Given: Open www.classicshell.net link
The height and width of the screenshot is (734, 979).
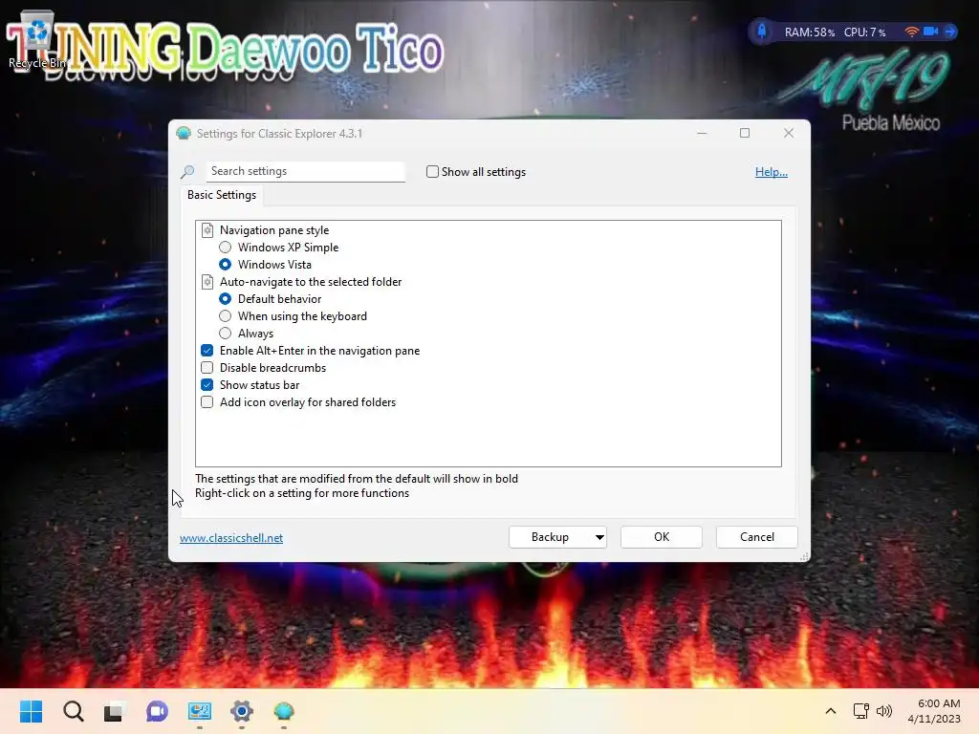Looking at the screenshot, I should pyautogui.click(x=231, y=538).
